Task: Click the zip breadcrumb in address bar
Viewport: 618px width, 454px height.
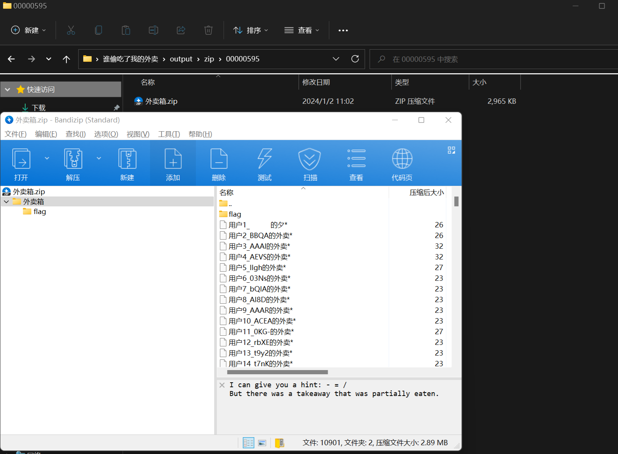Action: point(209,59)
